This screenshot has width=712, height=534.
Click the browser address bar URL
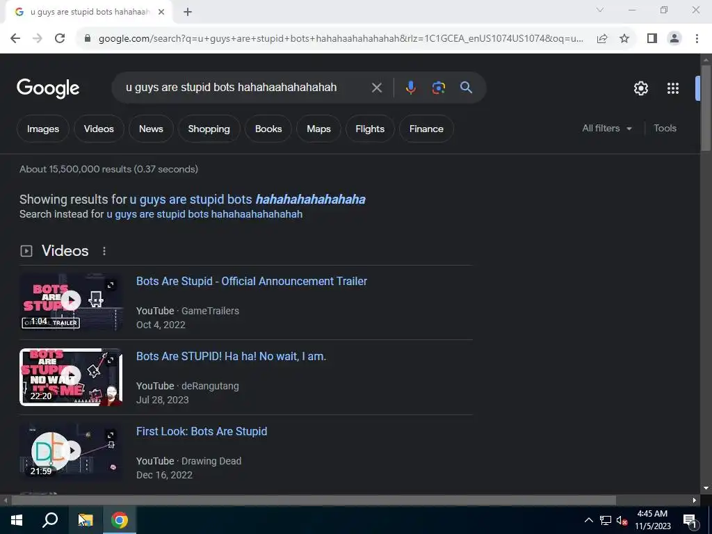pos(341,38)
